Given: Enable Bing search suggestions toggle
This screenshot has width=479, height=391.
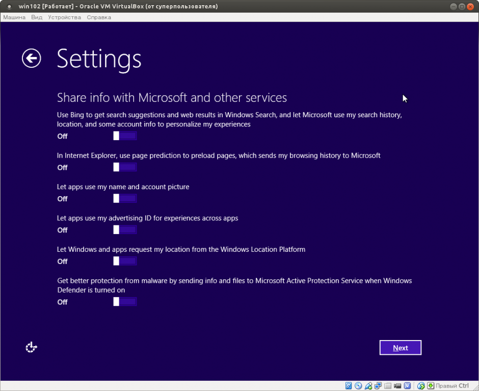Looking at the screenshot, I should pos(125,136).
